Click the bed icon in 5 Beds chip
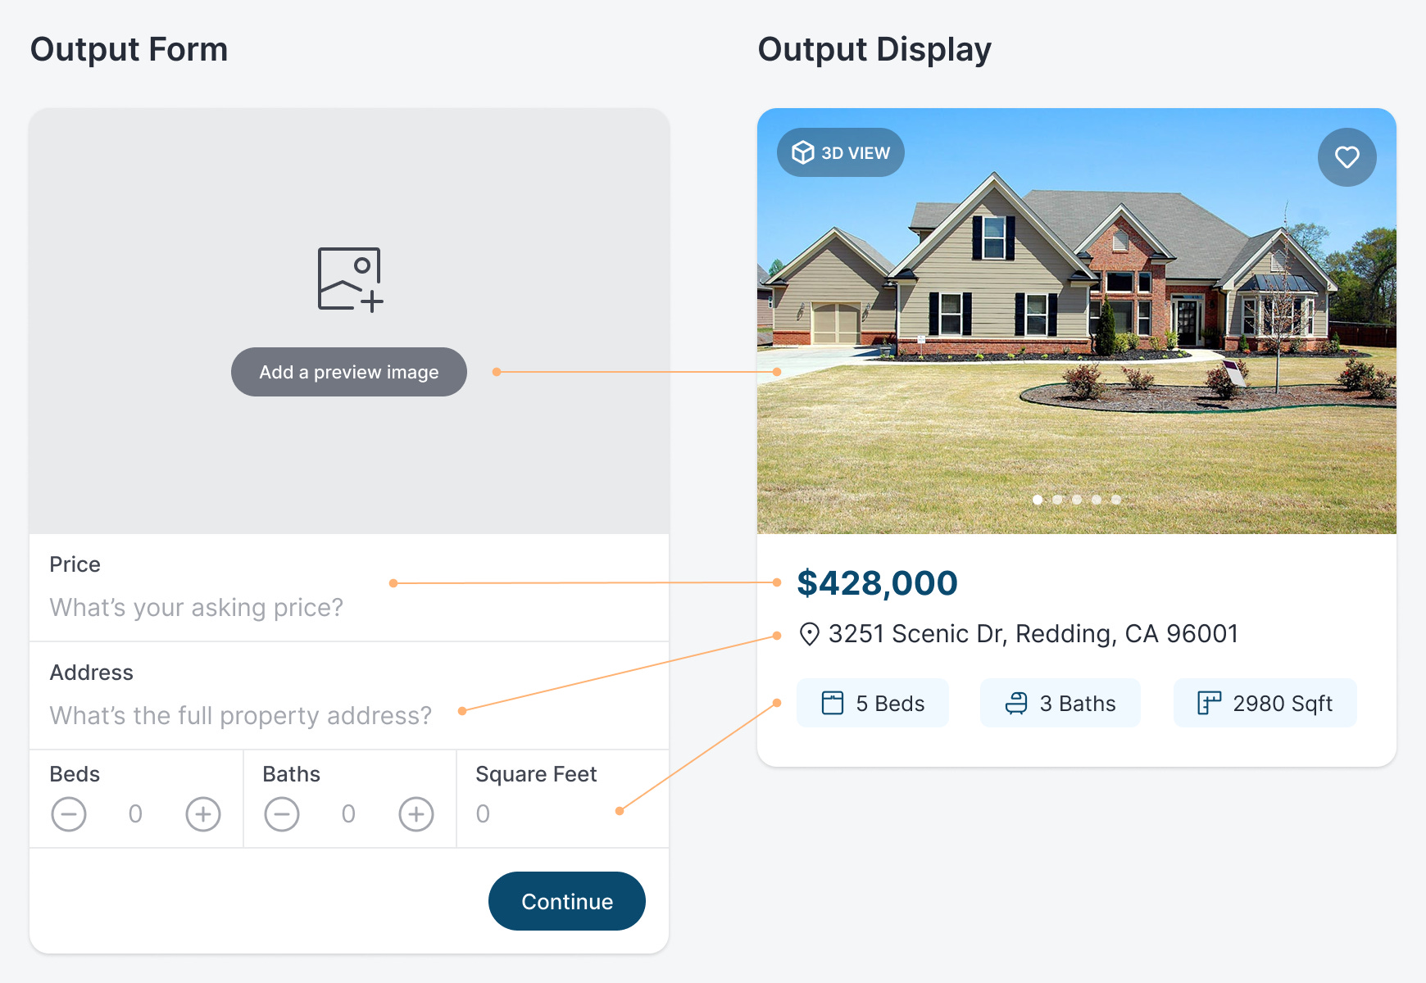Screen dimensions: 1426x983 (833, 704)
